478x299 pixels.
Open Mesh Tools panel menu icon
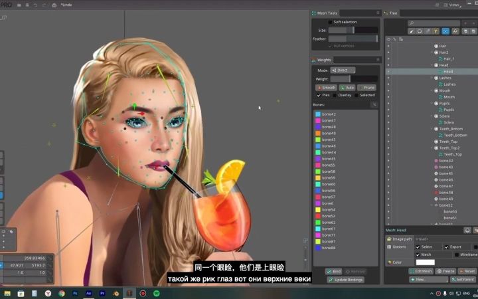378,13
